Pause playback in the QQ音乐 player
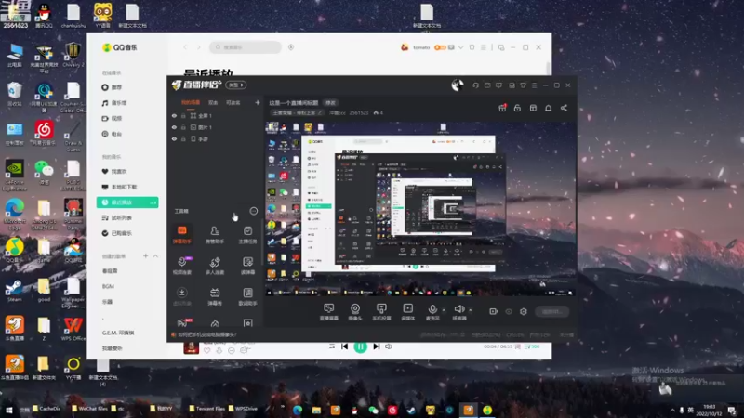Screen dimensions: 744x418 (360, 346)
